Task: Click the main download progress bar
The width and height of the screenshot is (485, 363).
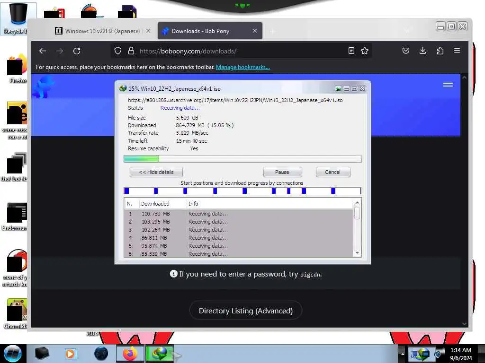Action: tap(242, 159)
